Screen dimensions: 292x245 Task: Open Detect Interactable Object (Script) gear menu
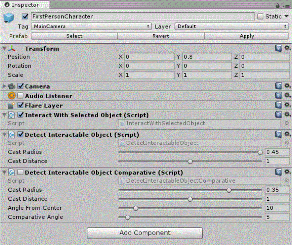click(x=287, y=134)
